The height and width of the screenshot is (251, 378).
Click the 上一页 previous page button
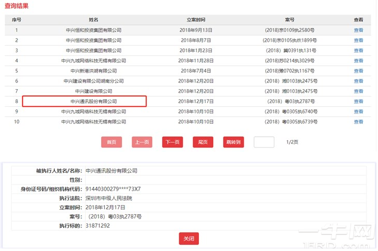tap(142, 142)
